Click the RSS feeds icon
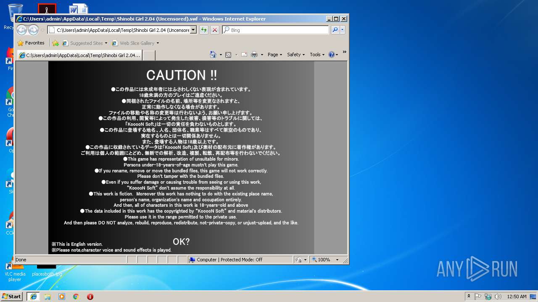This screenshot has width=538, height=302. 228,55
